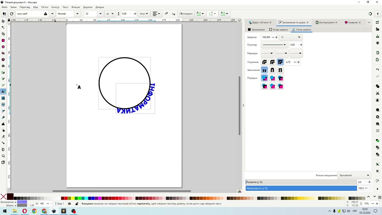Open the blend mode dropdown
This screenshot has height=215, width=382.
[354, 175]
